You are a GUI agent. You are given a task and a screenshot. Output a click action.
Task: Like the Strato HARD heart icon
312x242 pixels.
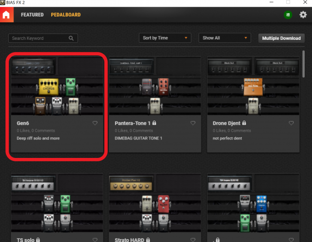(x=193, y=240)
